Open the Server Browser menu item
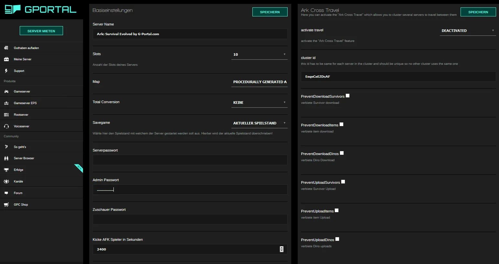 (x=41, y=158)
